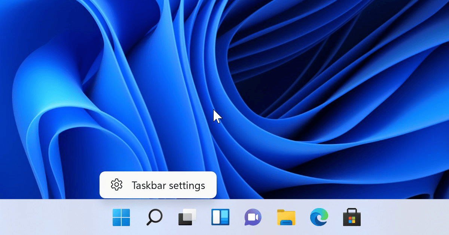The height and width of the screenshot is (235, 449).
Task: Open taskbar Search magnifier
Action: [154, 217]
